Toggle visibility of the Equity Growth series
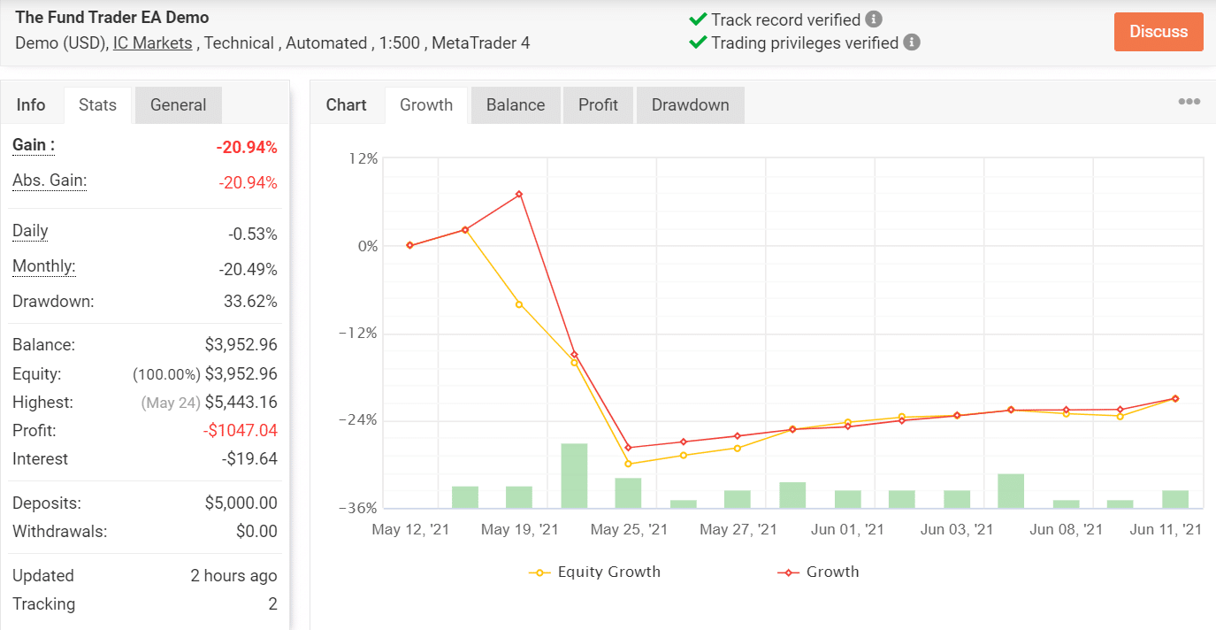The height and width of the screenshot is (630, 1216). pyautogui.click(x=608, y=572)
